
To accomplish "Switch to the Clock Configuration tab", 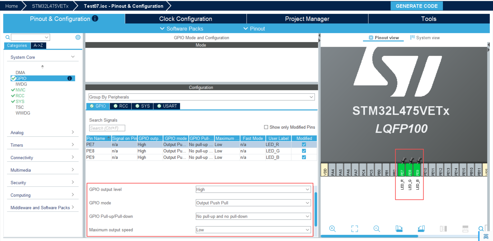I will click(x=186, y=19).
